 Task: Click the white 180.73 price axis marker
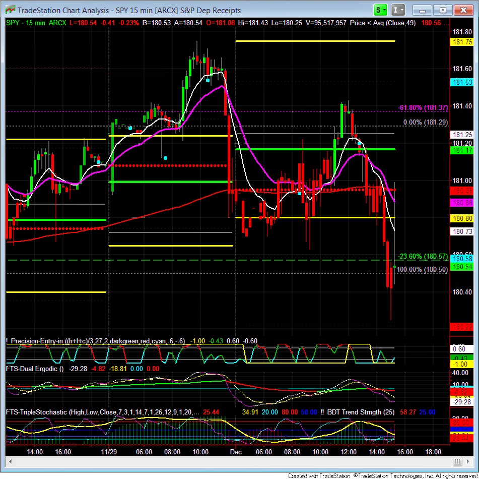coord(462,231)
